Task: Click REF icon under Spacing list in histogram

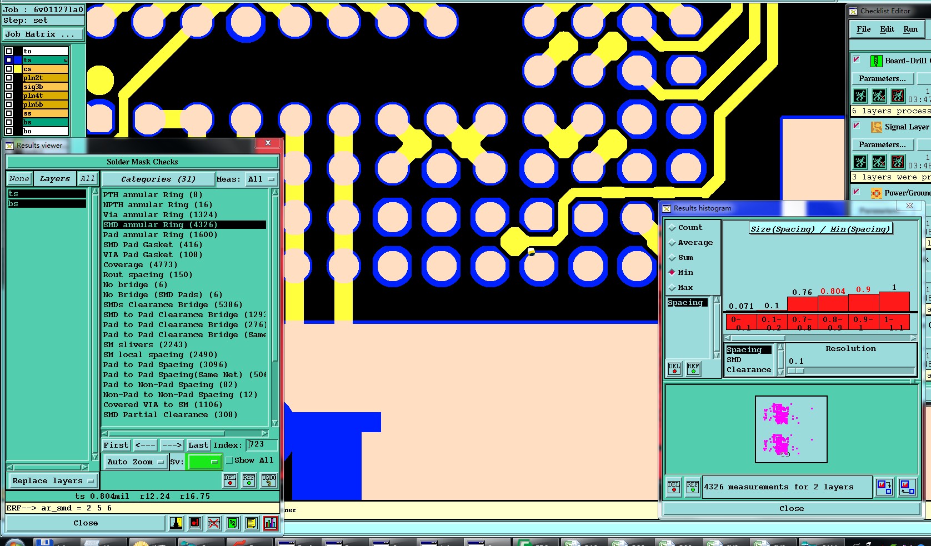Action: [693, 369]
